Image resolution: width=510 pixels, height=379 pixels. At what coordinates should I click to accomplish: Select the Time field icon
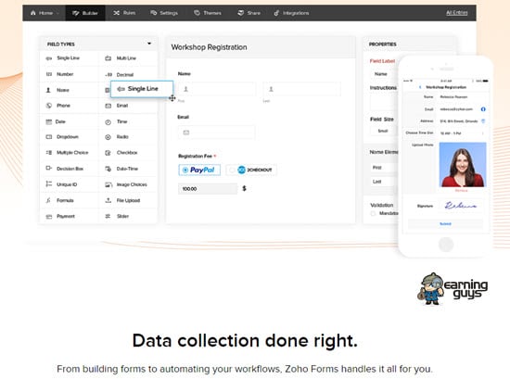(x=108, y=122)
